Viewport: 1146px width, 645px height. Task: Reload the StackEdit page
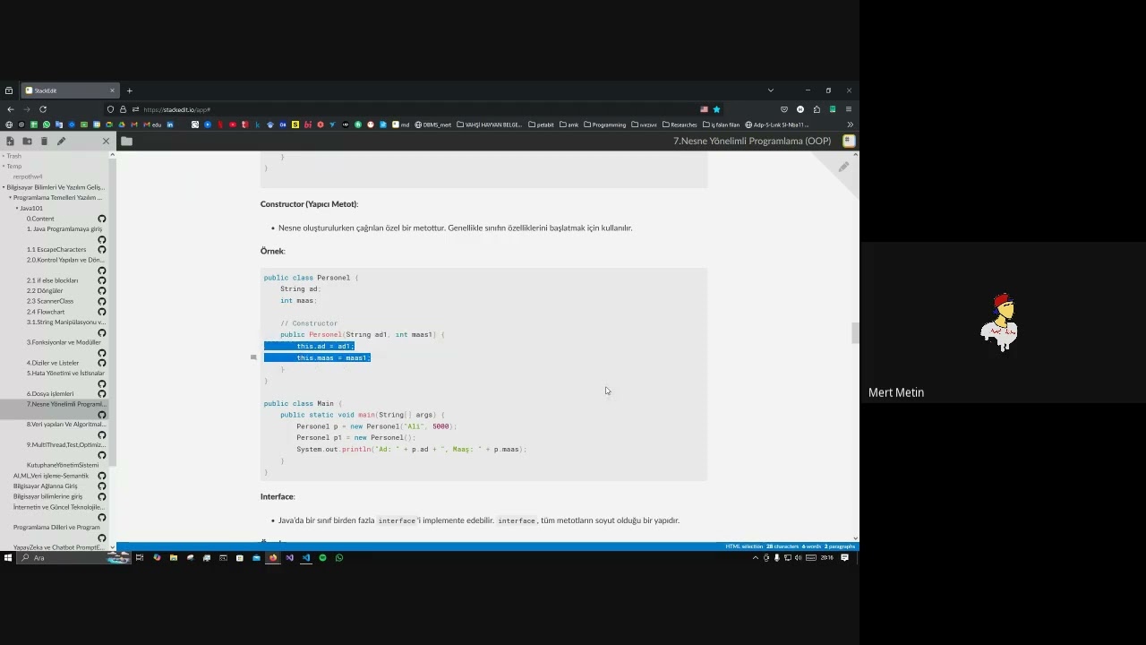point(43,109)
